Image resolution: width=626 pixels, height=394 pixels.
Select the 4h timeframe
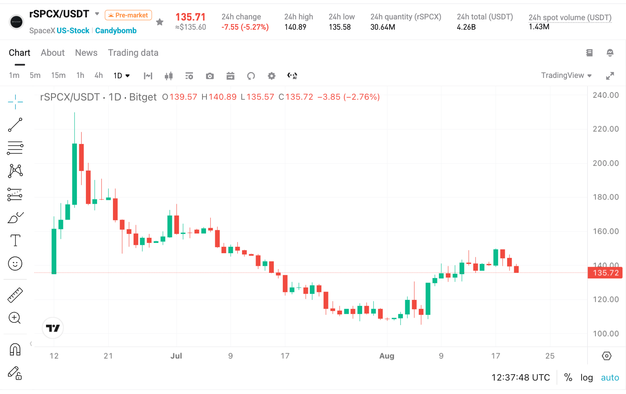pos(99,76)
